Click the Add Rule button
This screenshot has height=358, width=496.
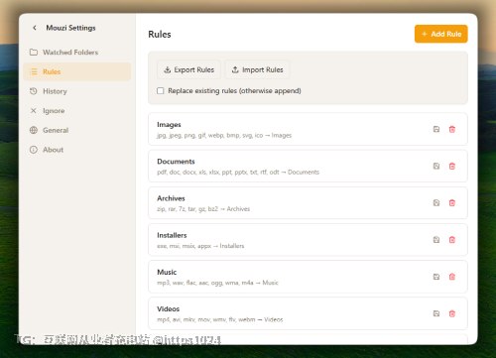coord(441,34)
